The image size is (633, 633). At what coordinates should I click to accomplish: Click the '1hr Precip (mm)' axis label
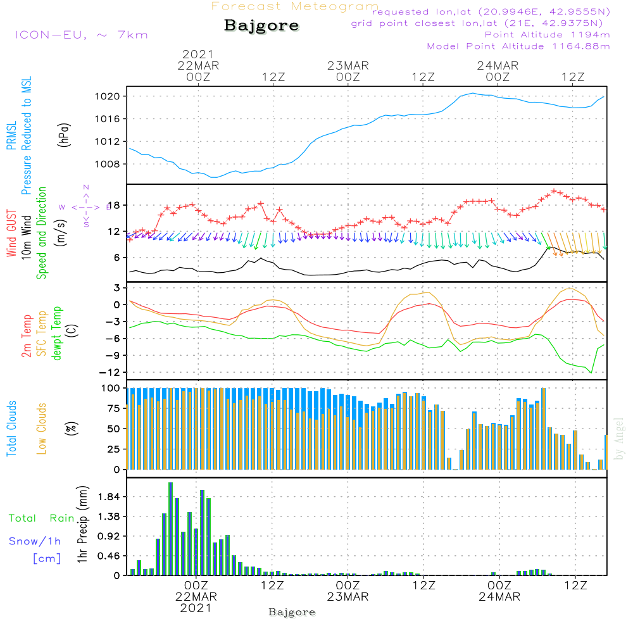pos(82,524)
